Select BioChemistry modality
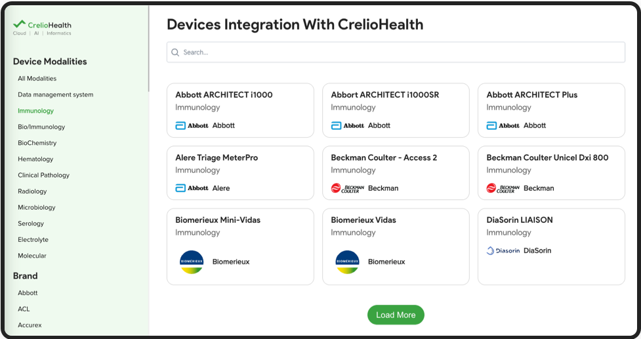Viewport: 641px width, 339px height. (x=37, y=143)
